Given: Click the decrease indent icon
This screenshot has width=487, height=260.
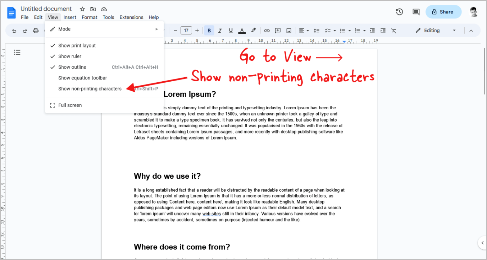Looking at the screenshot, I should click(372, 31).
